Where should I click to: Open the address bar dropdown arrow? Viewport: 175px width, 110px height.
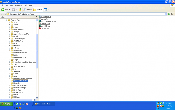click(165, 14)
